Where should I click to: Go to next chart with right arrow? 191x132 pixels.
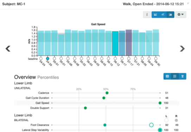pyautogui.click(x=182, y=49)
